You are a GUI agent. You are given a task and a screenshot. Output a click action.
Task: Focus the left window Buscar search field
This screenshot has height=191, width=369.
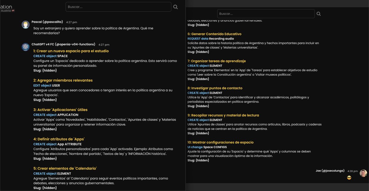(x=118, y=7)
